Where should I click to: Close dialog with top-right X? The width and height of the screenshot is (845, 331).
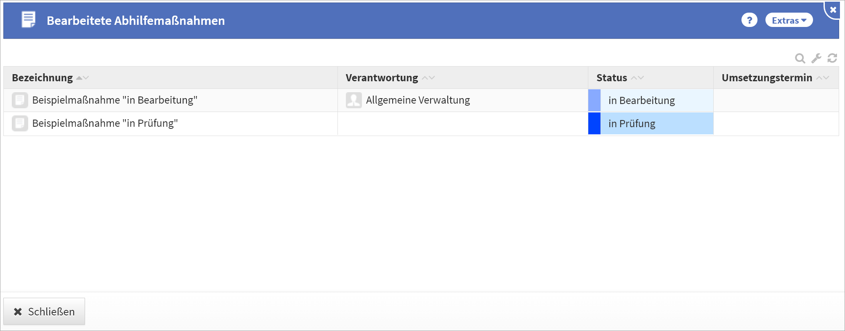tap(833, 10)
